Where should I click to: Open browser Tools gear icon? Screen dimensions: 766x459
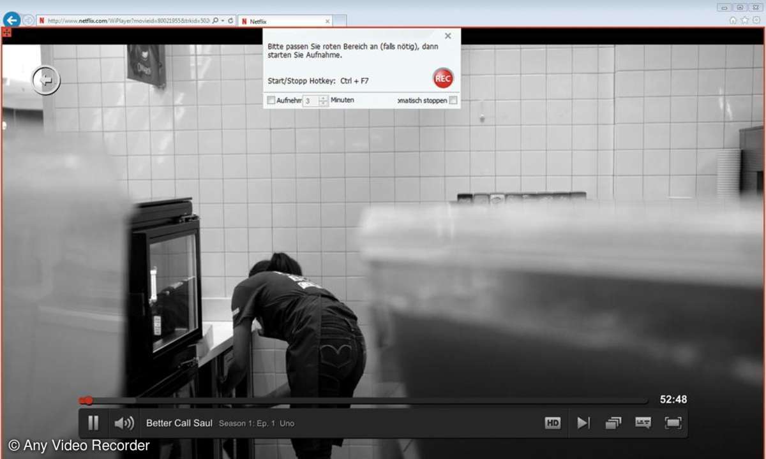pyautogui.click(x=756, y=20)
